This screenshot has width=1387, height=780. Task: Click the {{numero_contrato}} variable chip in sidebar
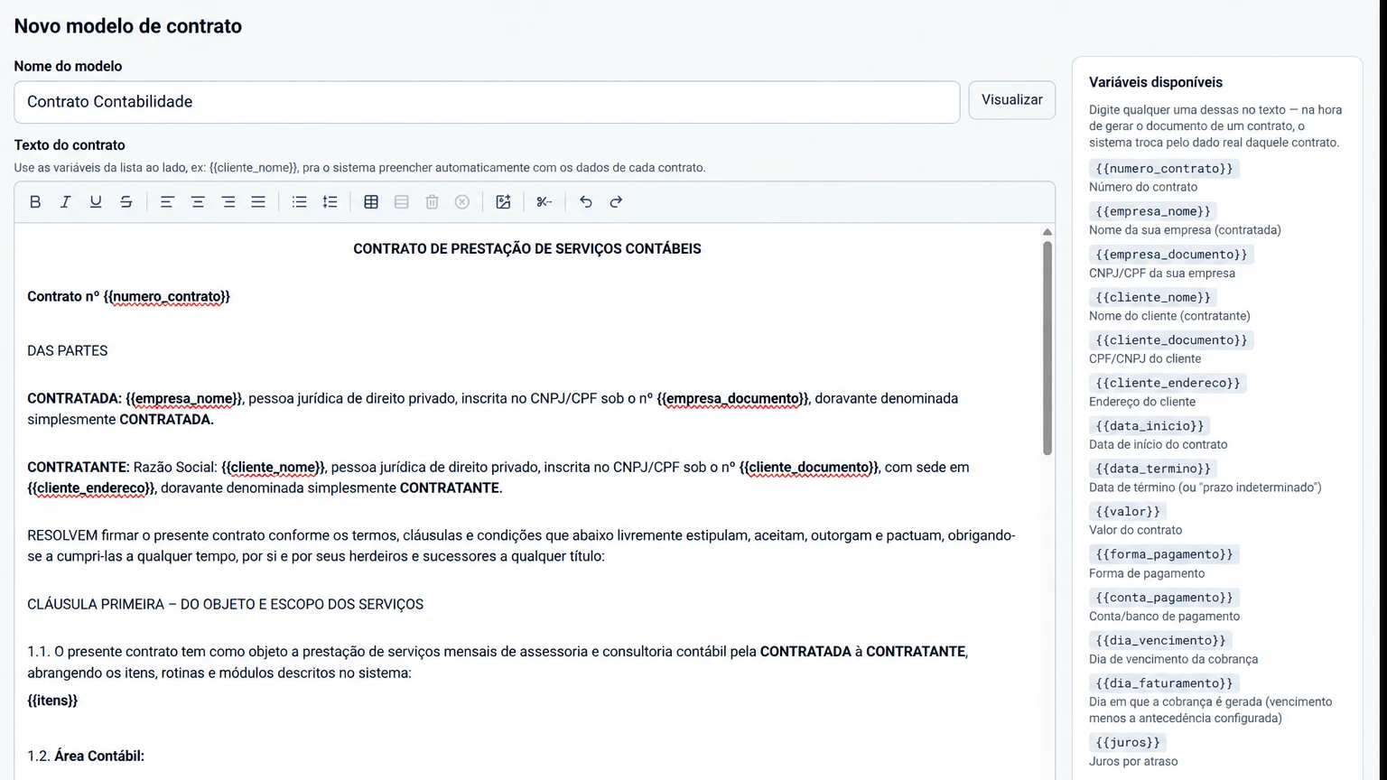click(1164, 169)
